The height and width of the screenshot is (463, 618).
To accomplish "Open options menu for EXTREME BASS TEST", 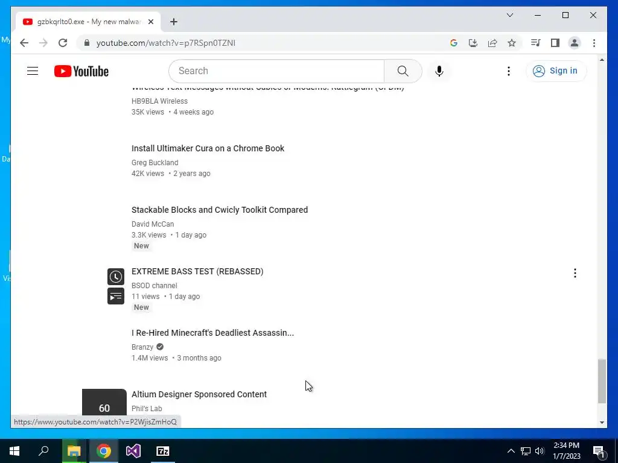I will [x=575, y=273].
